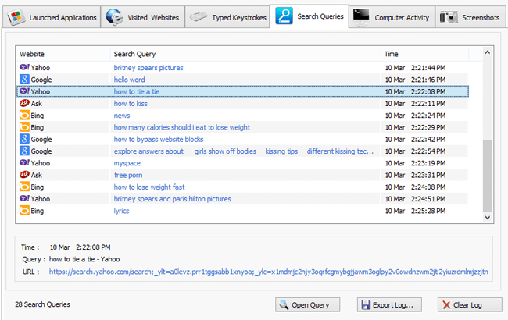This screenshot has width=508, height=320.
Task: Click the 'how to tie a tie - Yahoo' detail text
Action: pos(84,259)
